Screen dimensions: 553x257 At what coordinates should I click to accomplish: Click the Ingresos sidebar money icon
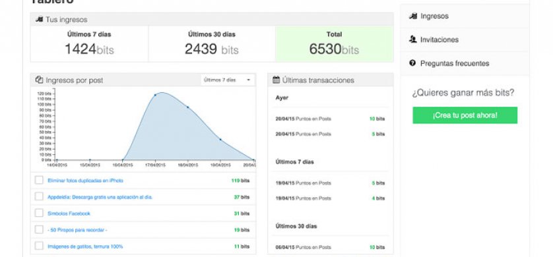tap(412, 16)
